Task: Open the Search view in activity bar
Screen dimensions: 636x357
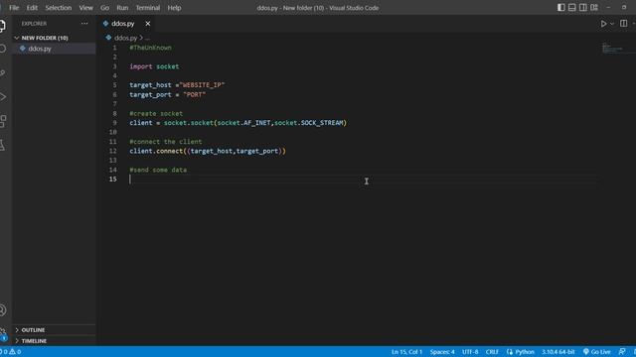Action: (2, 49)
